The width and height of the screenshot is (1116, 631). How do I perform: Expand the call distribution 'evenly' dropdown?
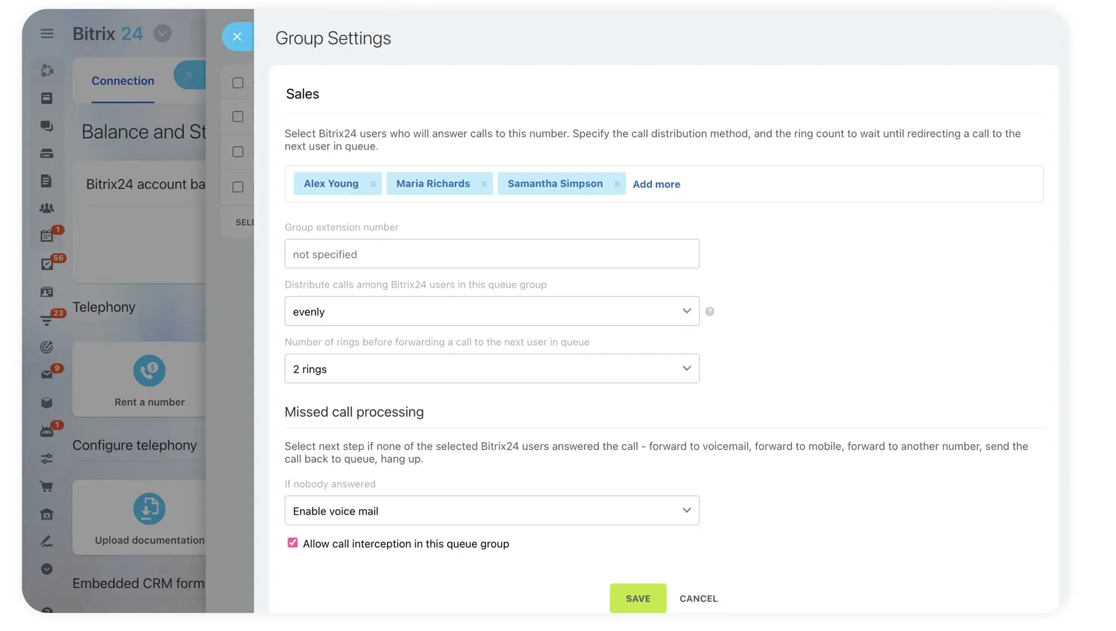click(492, 311)
